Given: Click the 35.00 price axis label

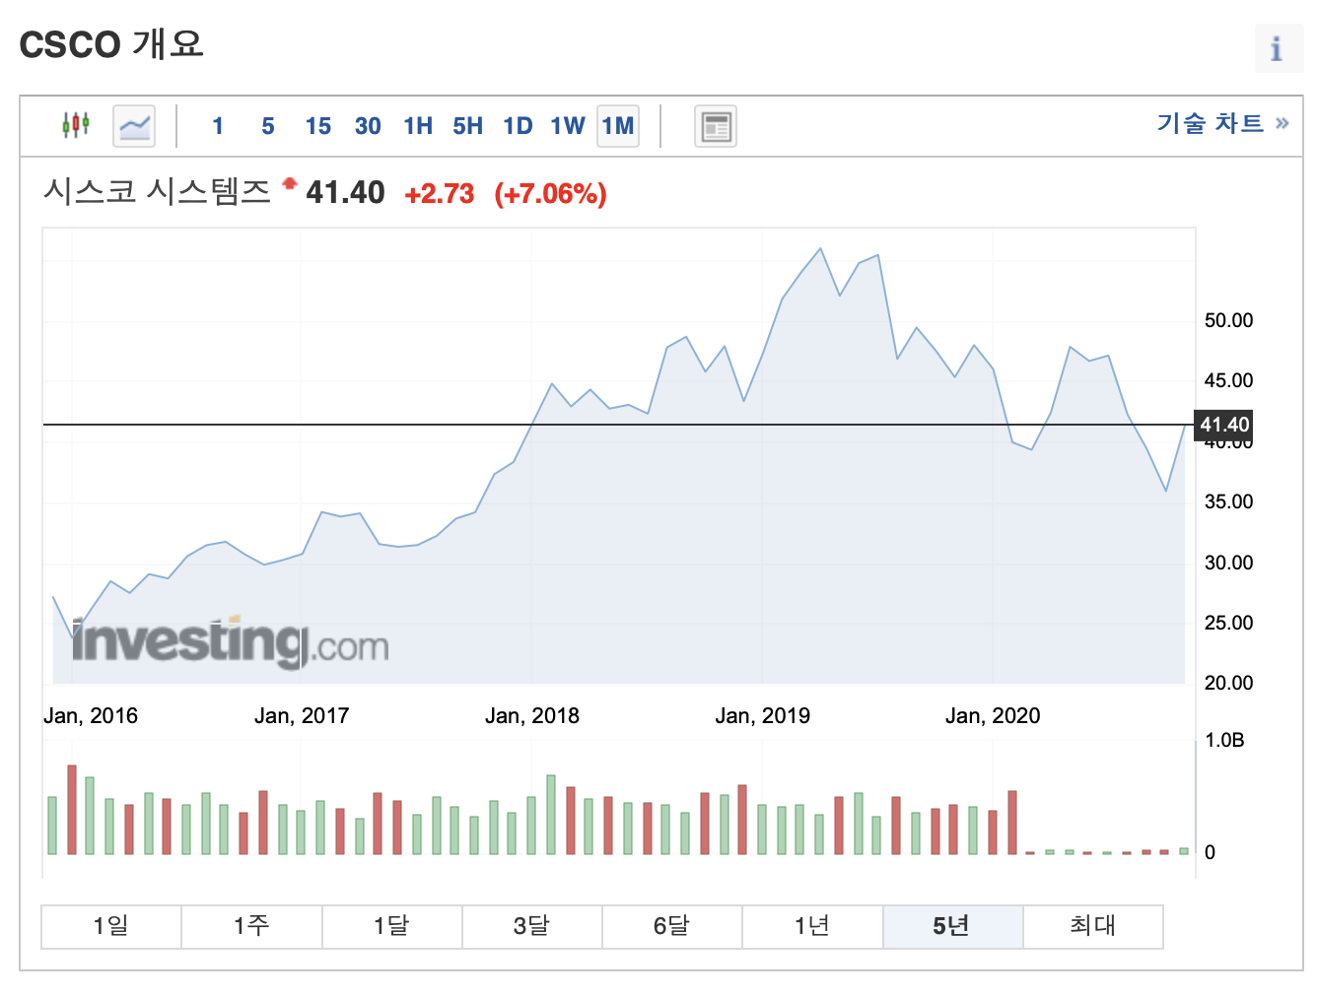Looking at the screenshot, I should pyautogui.click(x=1229, y=501).
